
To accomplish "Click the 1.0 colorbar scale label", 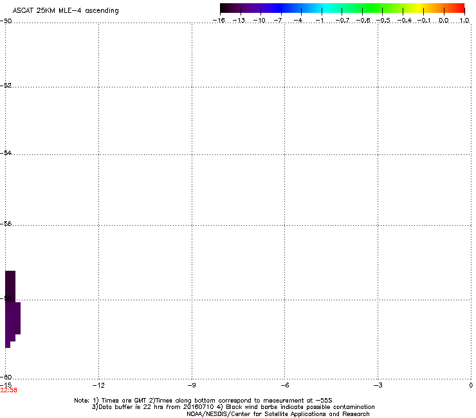I will (x=464, y=21).
